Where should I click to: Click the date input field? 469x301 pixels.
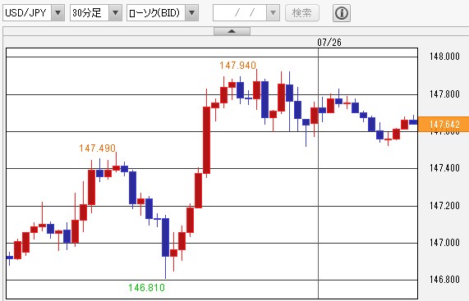pos(240,13)
